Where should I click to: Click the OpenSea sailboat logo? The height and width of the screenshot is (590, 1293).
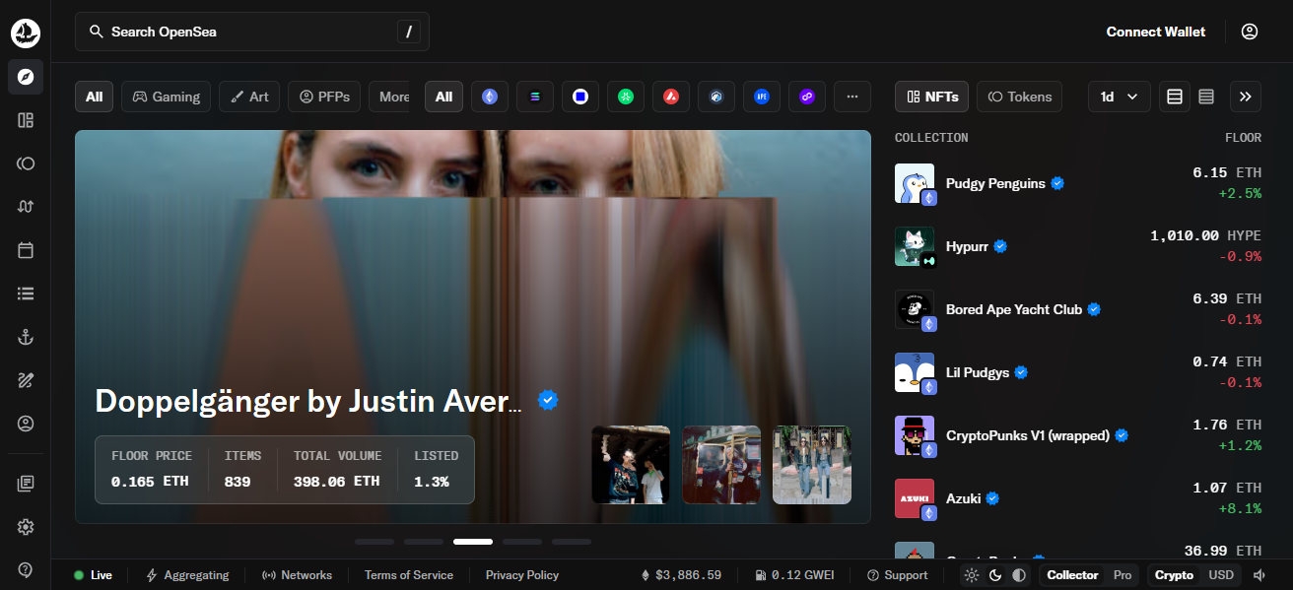tap(26, 33)
